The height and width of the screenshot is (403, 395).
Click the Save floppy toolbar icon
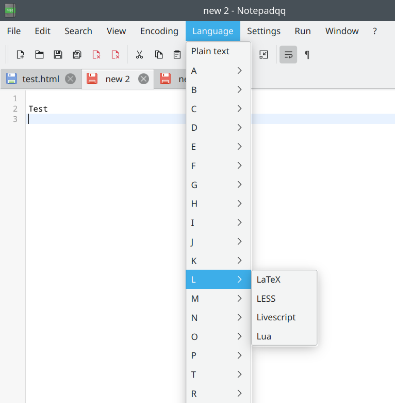(58, 55)
